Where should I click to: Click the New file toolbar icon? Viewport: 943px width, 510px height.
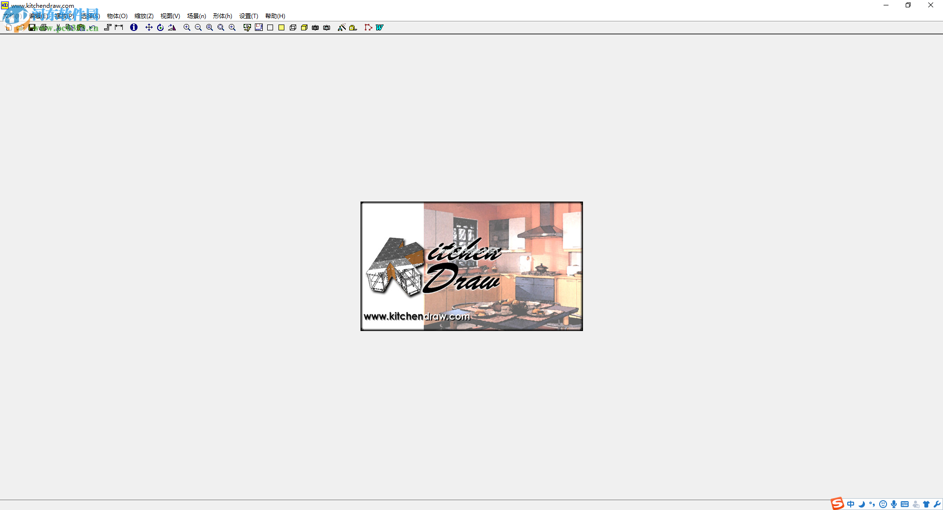(9, 27)
